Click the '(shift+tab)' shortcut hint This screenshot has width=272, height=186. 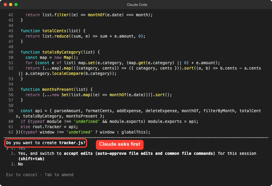tap(31, 159)
